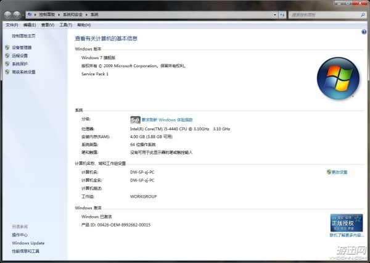The width and height of the screenshot is (370, 263).
Task: Open the 查看(V) menu
Action: [47, 25]
